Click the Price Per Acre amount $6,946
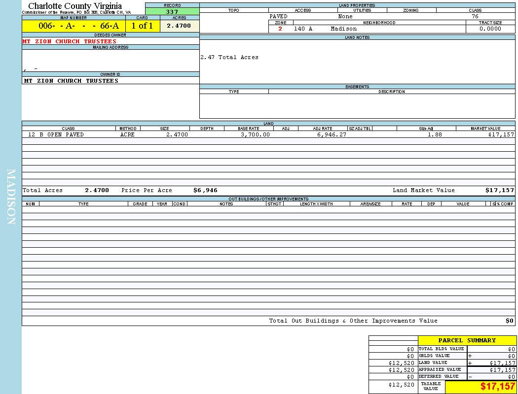 pyautogui.click(x=205, y=190)
